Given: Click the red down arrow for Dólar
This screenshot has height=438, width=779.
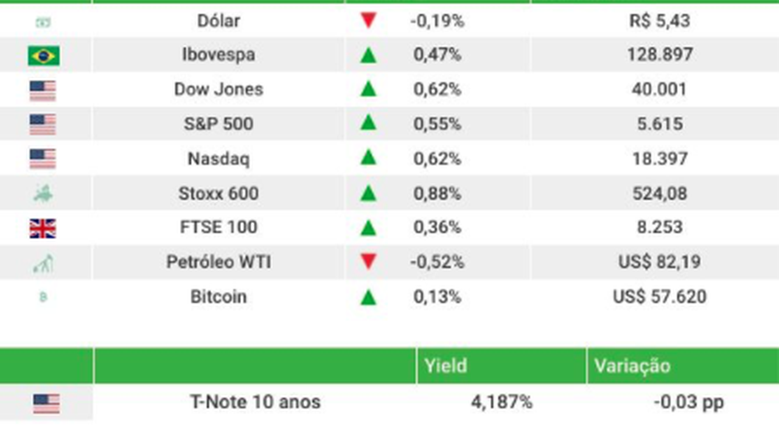Looking at the screenshot, I should (x=368, y=21).
